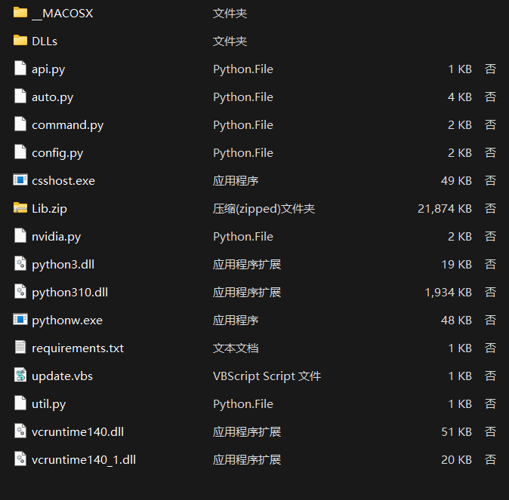Viewport: 509px width, 500px height.
Task: Select the util.py file name
Action: pyautogui.click(x=48, y=404)
